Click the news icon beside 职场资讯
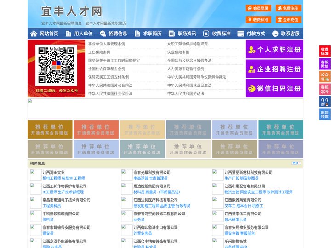The image size is (331, 248). click(171, 34)
